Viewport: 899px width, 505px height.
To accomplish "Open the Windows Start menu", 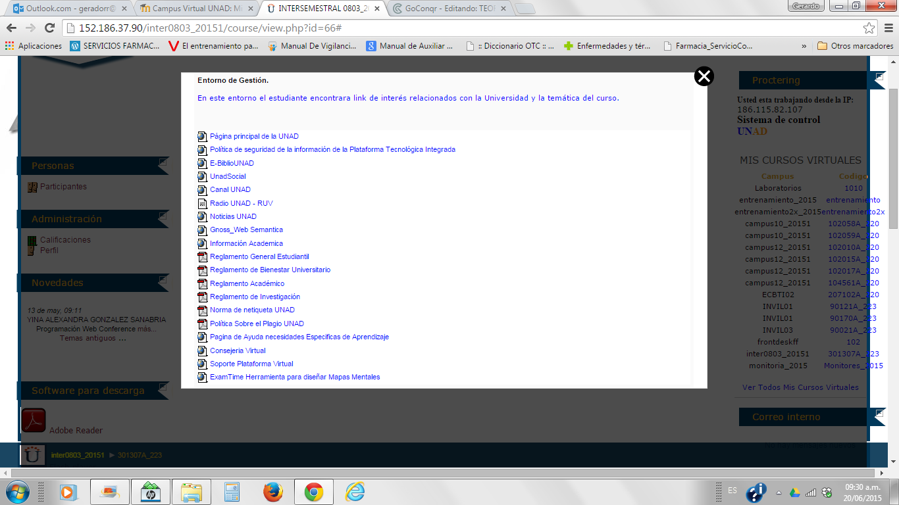I will (18, 492).
